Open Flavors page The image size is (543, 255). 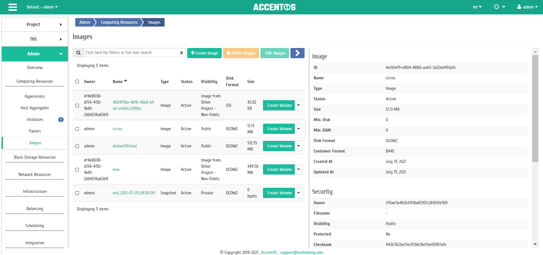(35, 131)
